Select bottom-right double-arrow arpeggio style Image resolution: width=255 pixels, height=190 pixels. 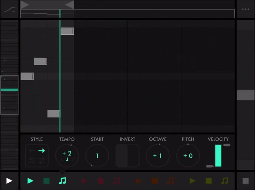click(41, 160)
